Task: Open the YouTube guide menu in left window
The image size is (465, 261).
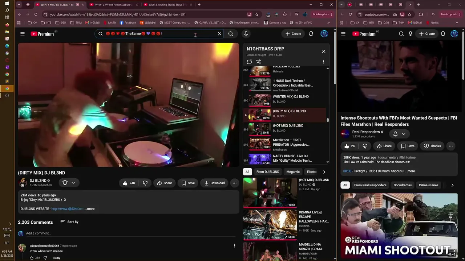Action: tap(23, 34)
